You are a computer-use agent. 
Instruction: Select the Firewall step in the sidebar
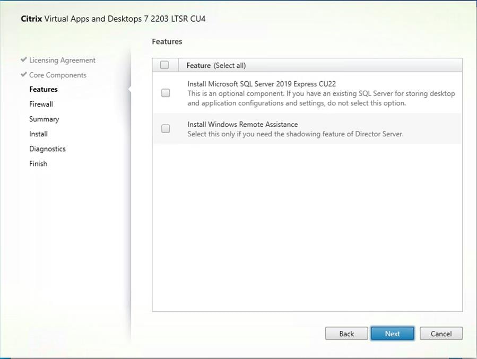pos(41,104)
